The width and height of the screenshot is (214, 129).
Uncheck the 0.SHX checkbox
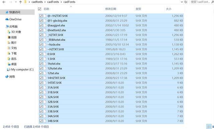pos(41,54)
